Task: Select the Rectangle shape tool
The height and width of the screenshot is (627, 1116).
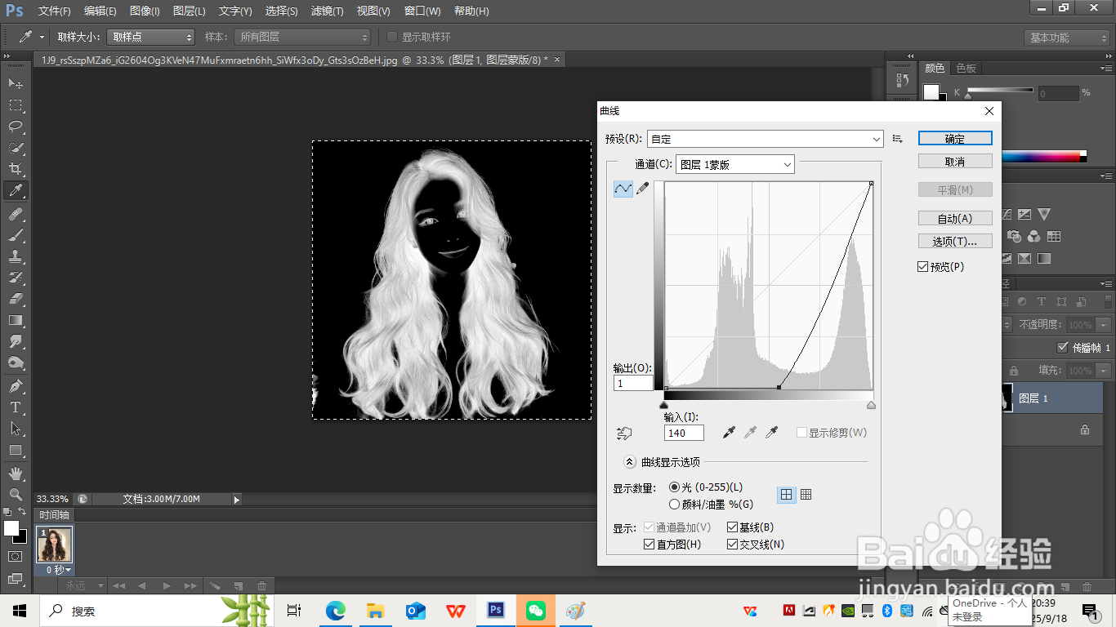Action: pyautogui.click(x=16, y=450)
